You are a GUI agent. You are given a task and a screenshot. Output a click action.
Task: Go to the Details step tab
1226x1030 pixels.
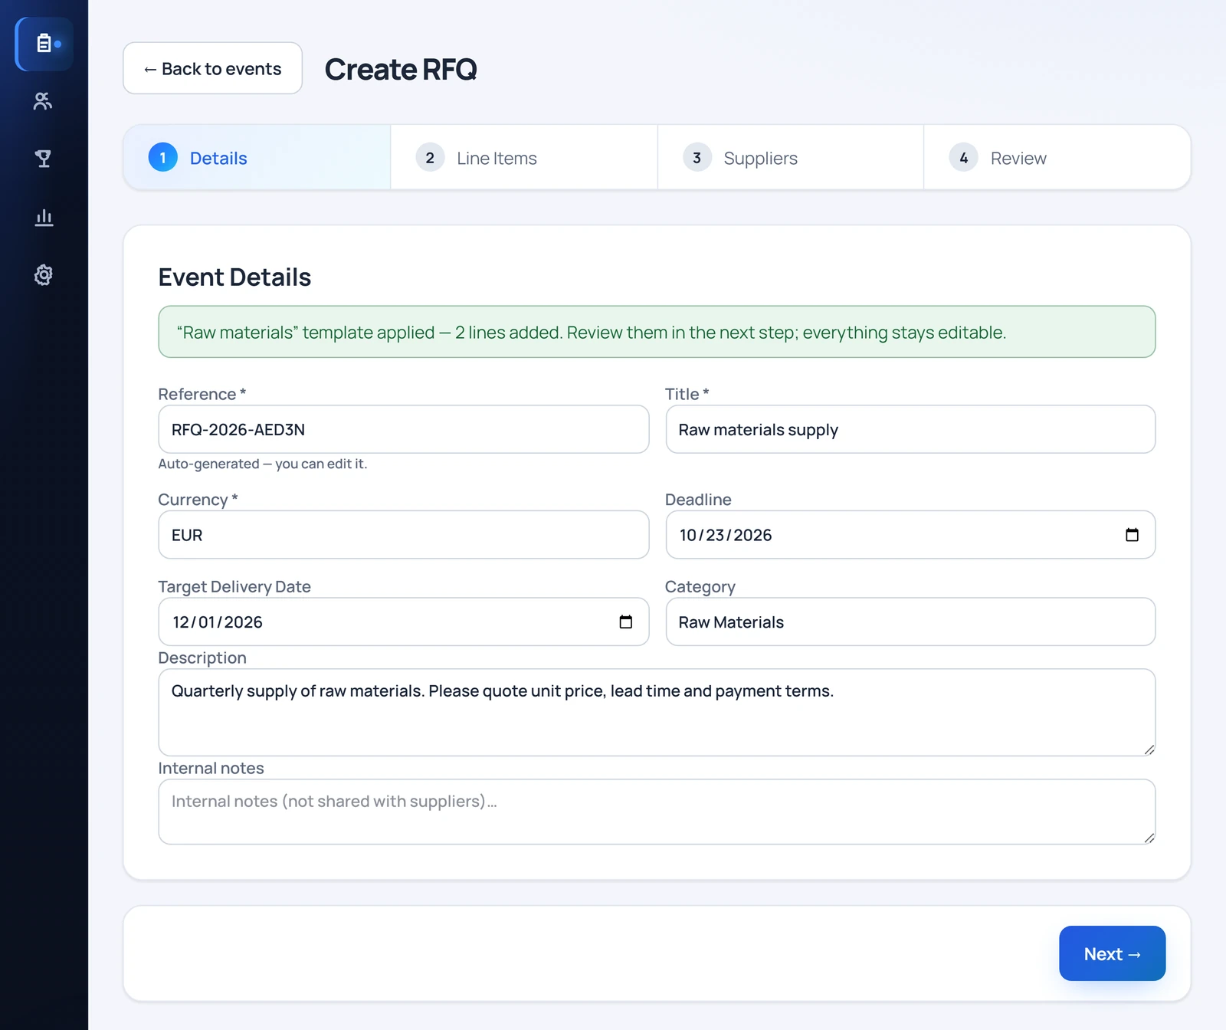[257, 158]
